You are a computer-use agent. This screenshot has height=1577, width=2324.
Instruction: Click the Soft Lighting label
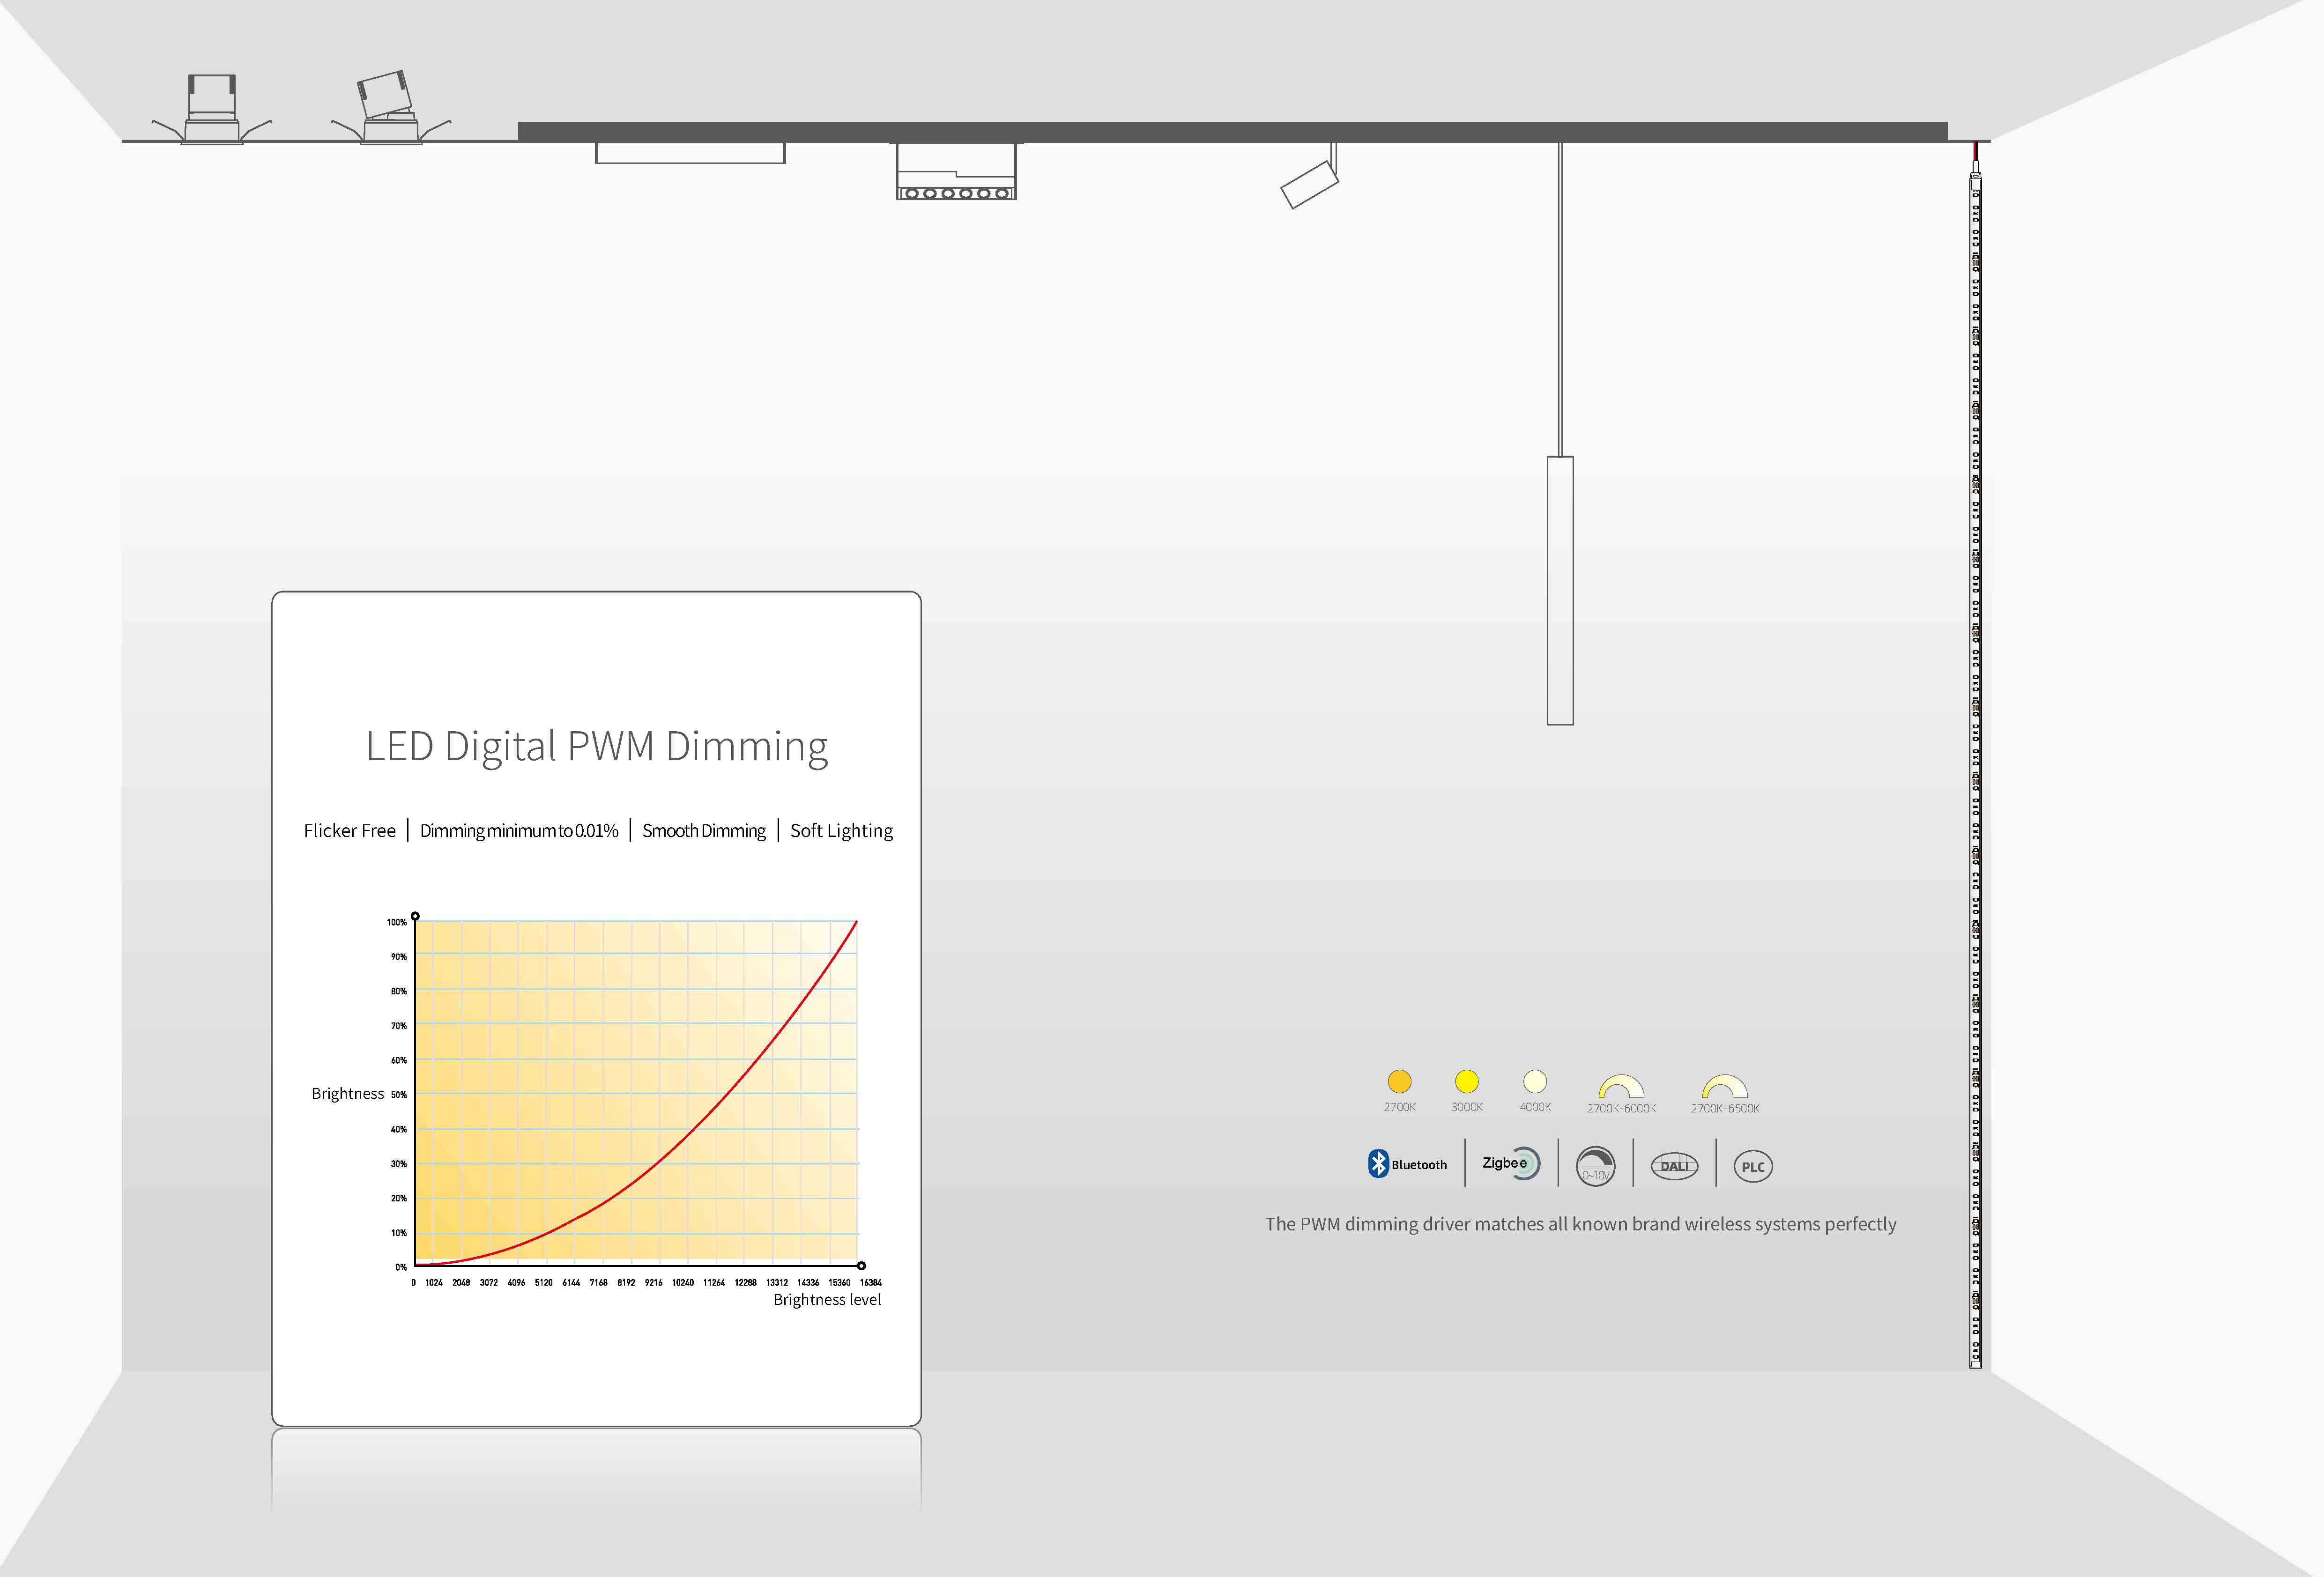tap(841, 831)
